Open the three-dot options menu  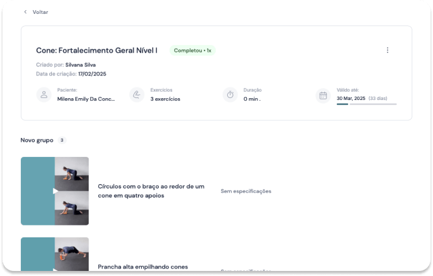[x=387, y=51]
